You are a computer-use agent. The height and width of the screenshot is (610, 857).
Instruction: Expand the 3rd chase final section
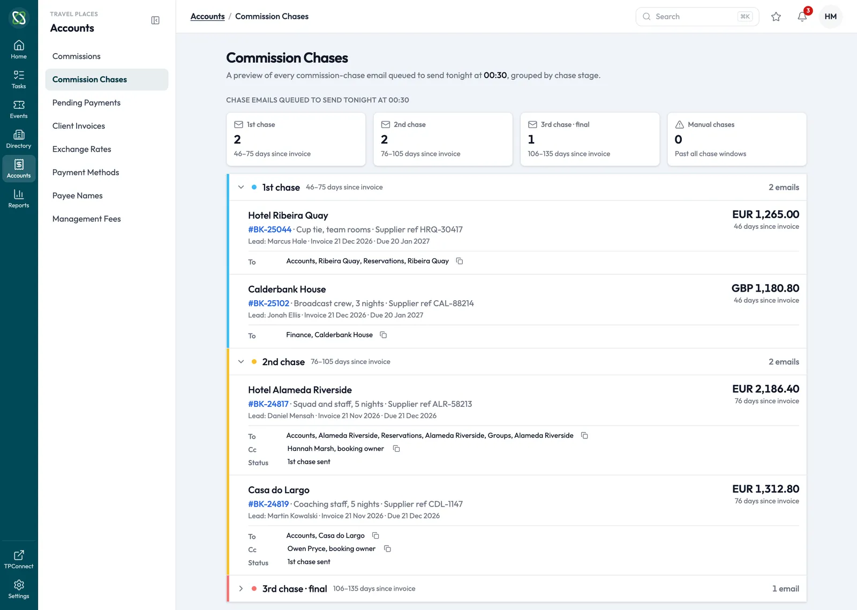coord(241,589)
